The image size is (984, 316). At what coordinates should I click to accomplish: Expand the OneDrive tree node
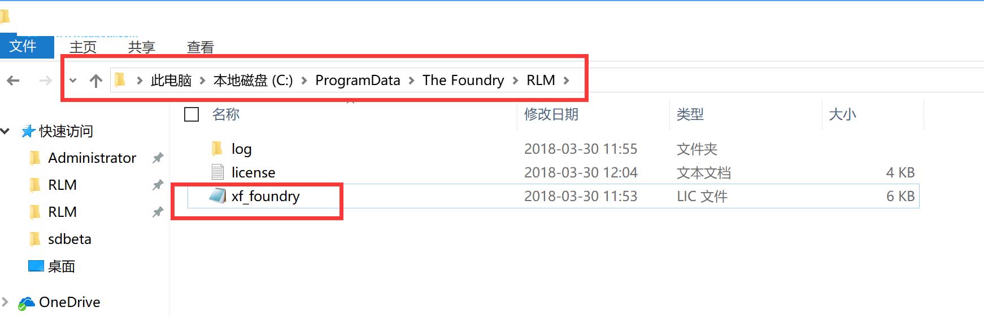[5, 302]
